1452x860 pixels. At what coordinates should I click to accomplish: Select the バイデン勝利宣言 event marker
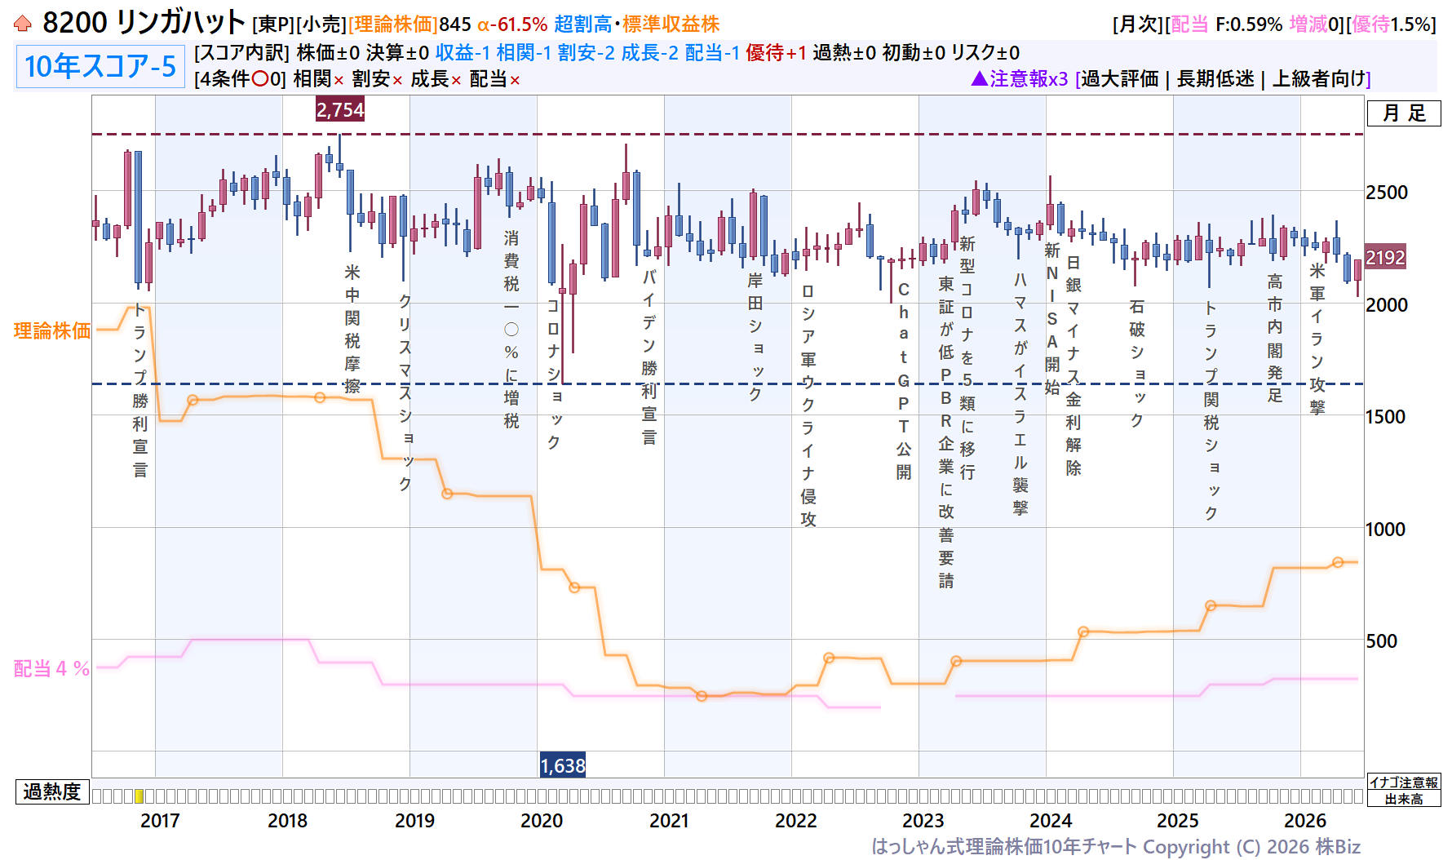pos(649,357)
